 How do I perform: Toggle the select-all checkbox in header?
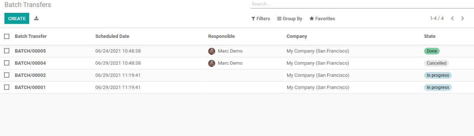(x=7, y=36)
